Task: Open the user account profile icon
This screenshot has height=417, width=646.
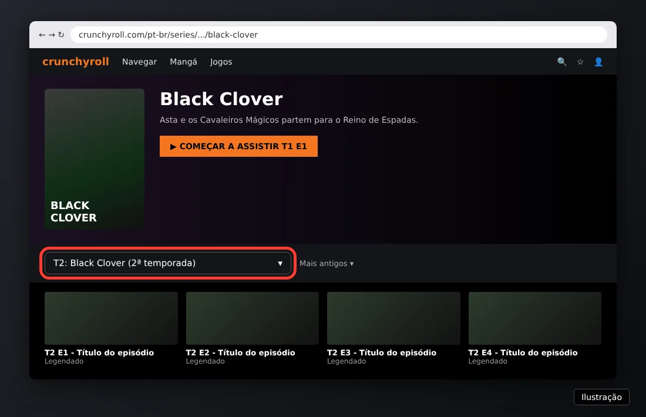Action: 598,62
